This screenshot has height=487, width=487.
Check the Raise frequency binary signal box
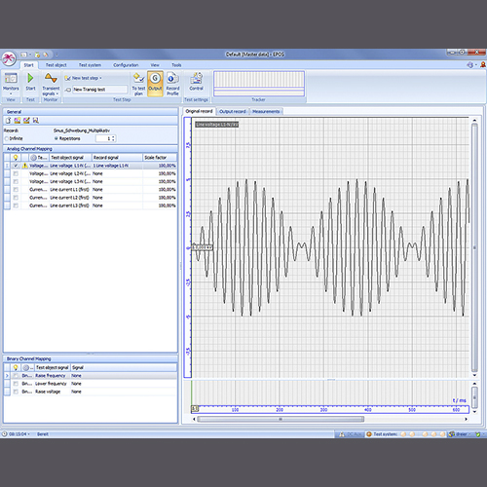[16, 376]
